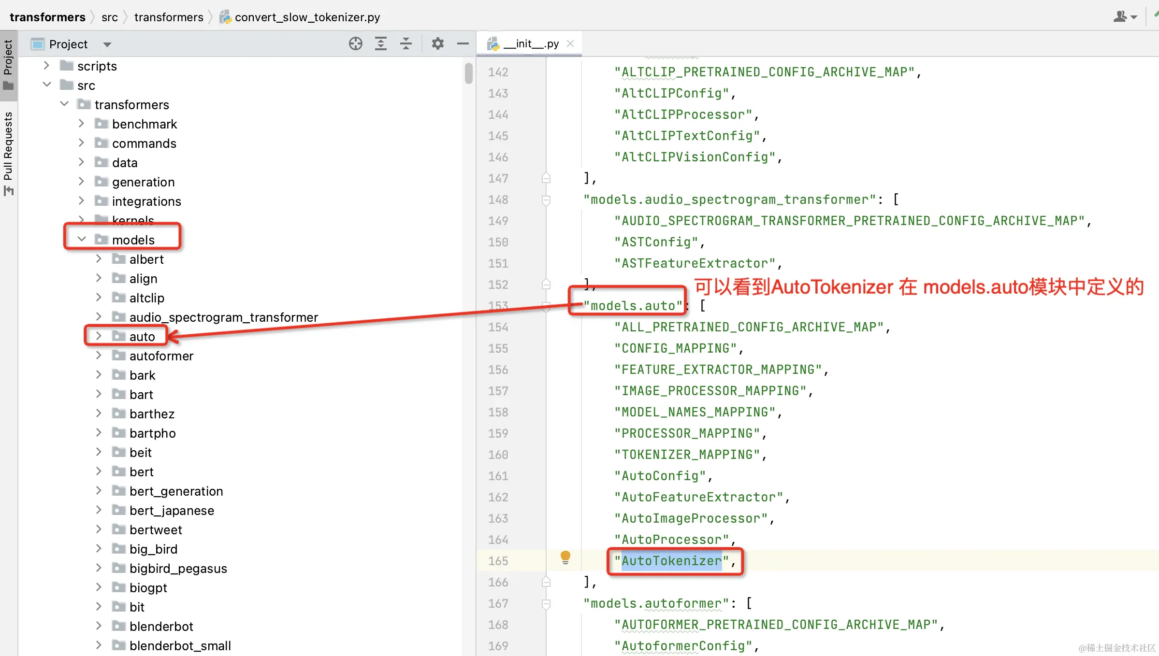Toggle fold marker at line 167
The height and width of the screenshot is (656, 1159).
[546, 604]
